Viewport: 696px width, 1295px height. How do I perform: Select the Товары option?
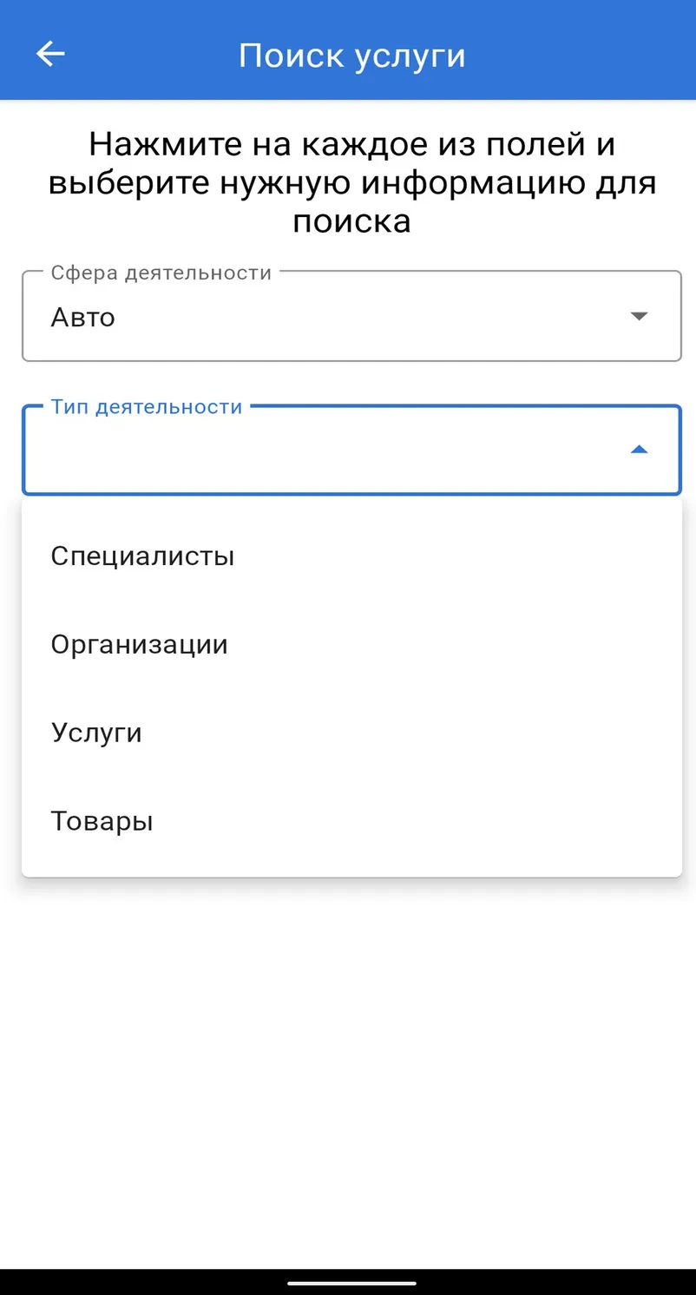(351, 821)
